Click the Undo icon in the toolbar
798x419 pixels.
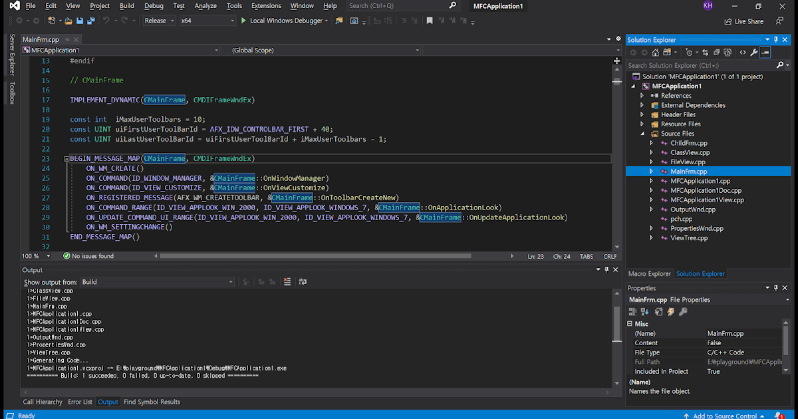point(106,21)
